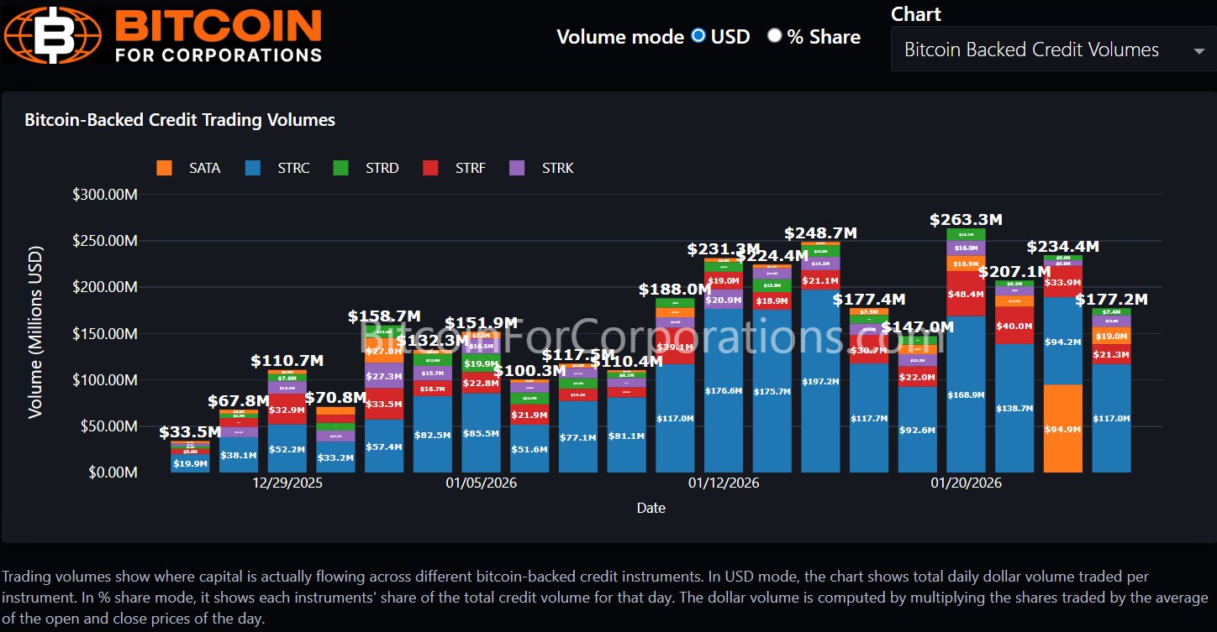Click the $263.3M total bar label

pyautogui.click(x=966, y=220)
